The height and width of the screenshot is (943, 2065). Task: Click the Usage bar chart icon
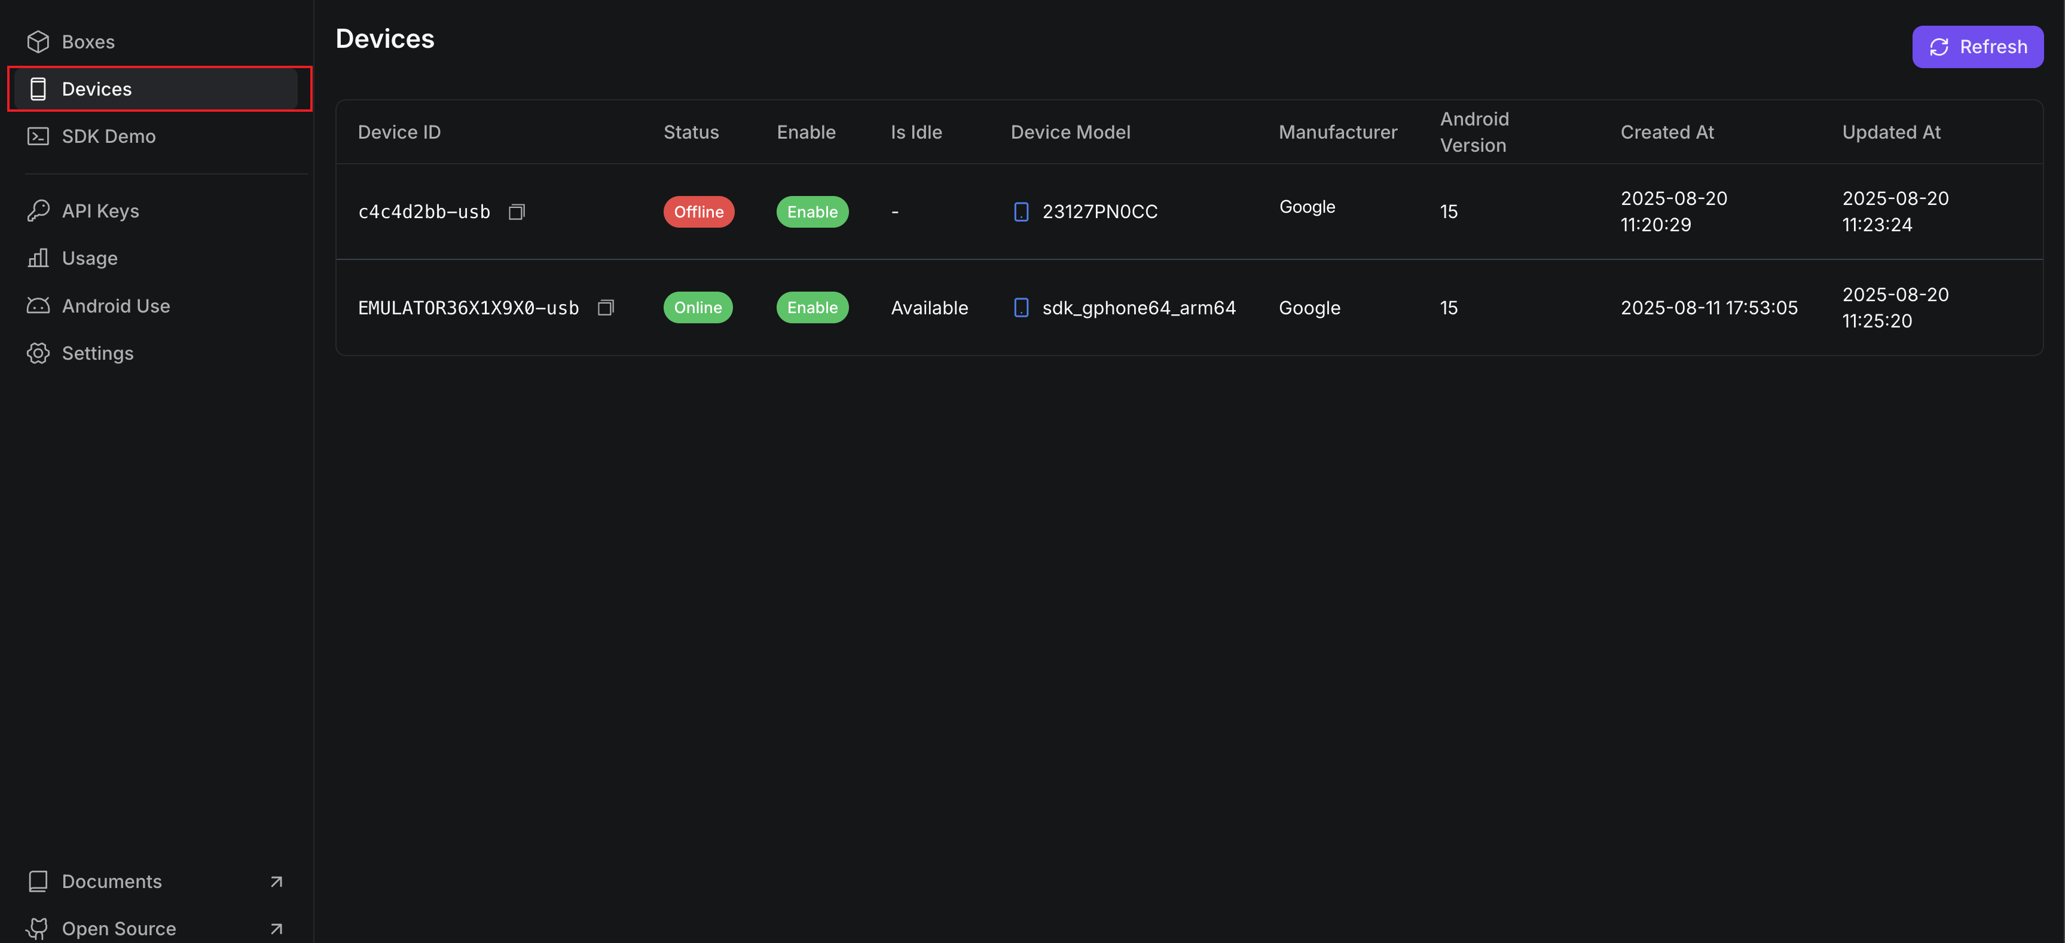38,258
